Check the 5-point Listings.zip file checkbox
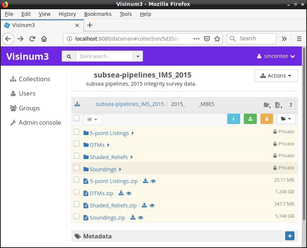This screenshot has width=307, height=248. (76, 180)
